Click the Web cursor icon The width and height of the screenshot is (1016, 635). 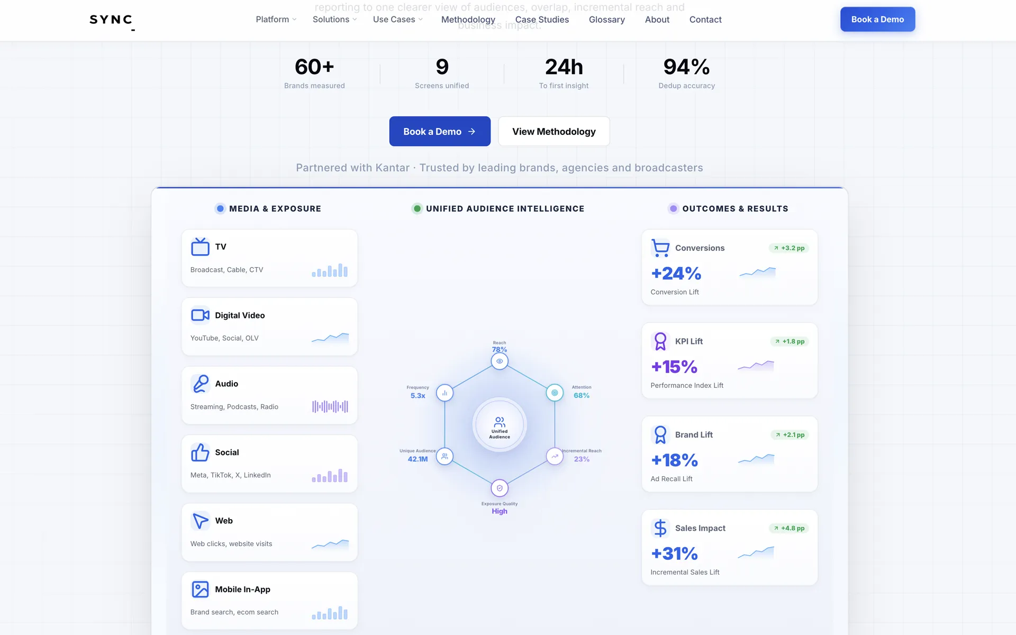click(x=200, y=521)
